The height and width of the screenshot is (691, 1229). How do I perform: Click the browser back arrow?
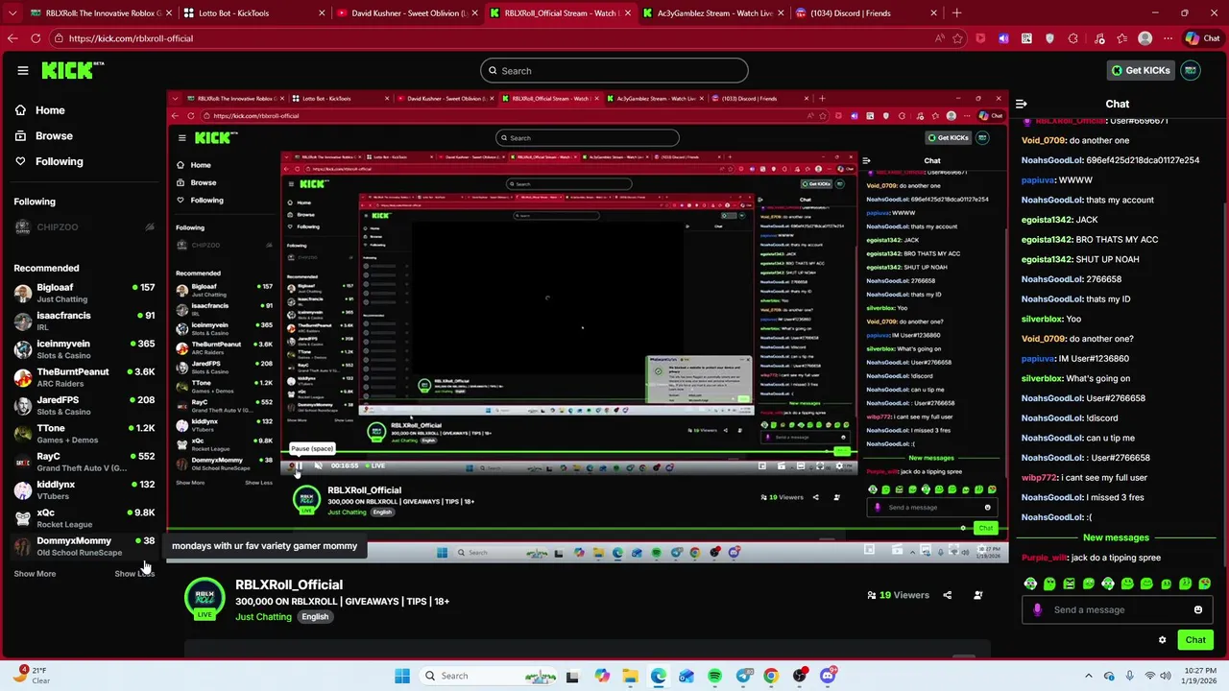(12, 38)
